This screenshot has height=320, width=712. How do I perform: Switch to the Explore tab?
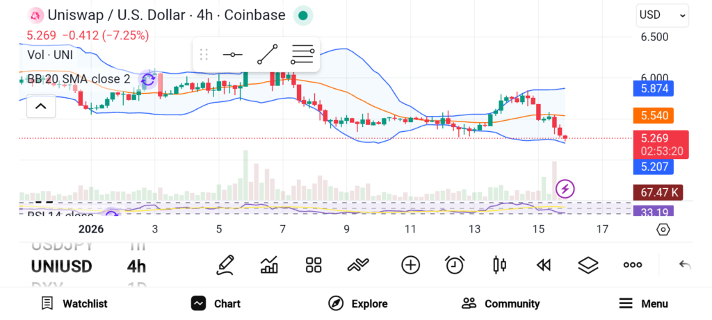tap(358, 303)
